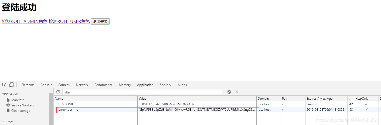Open Clear storage in the sidebar
Image resolution: width=381 pixels, height=125 pixels.
pos(21,111)
